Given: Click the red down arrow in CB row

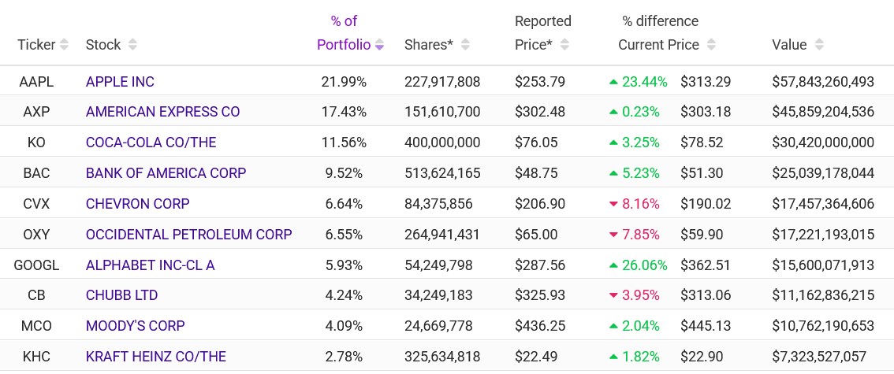Looking at the screenshot, I should pos(613,295).
